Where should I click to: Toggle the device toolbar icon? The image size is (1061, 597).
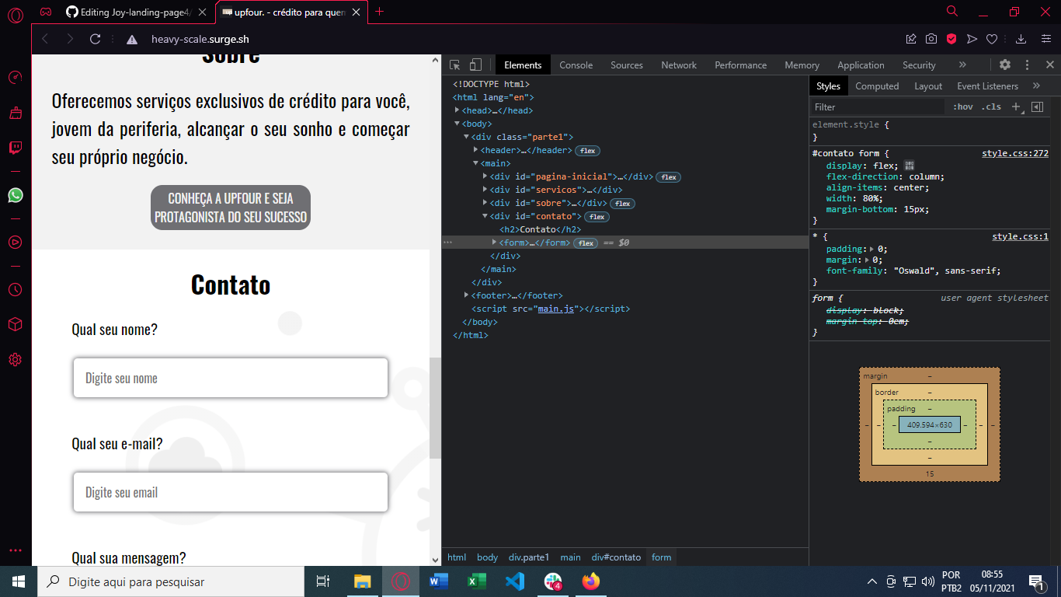(475, 65)
